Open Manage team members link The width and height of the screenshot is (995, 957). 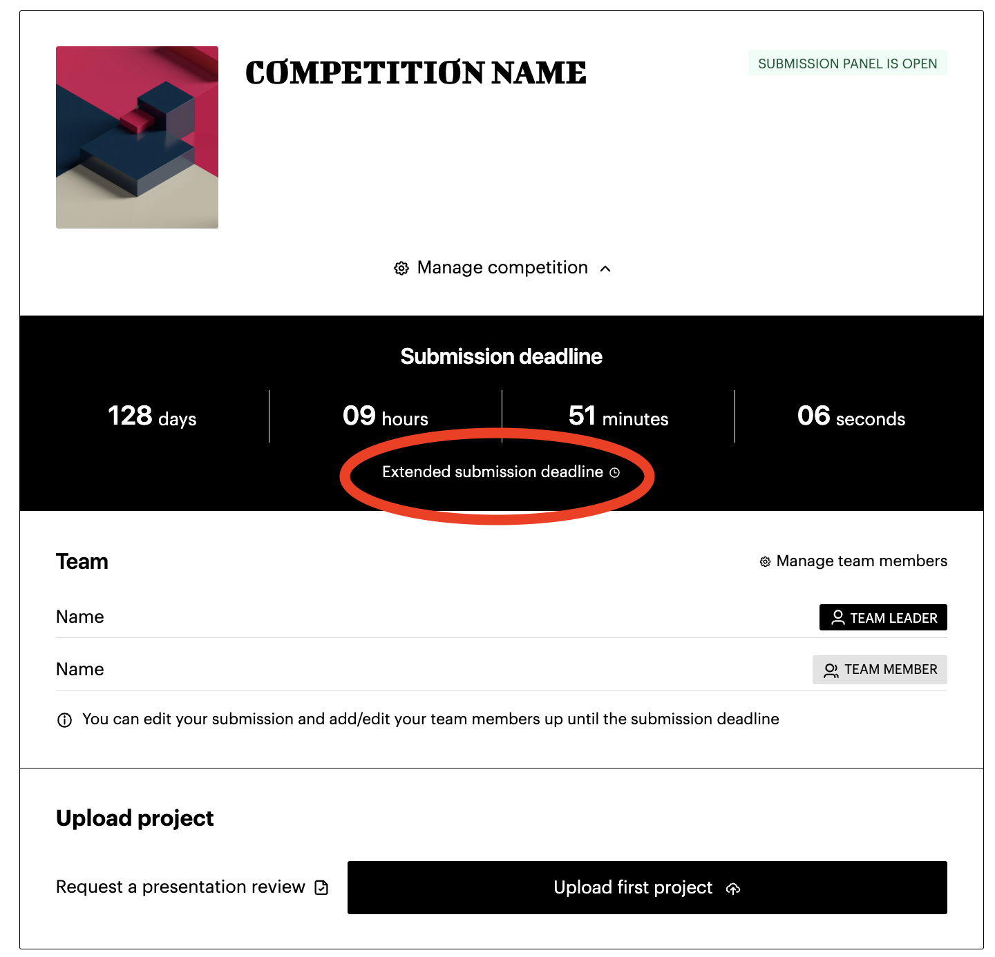tap(862, 561)
